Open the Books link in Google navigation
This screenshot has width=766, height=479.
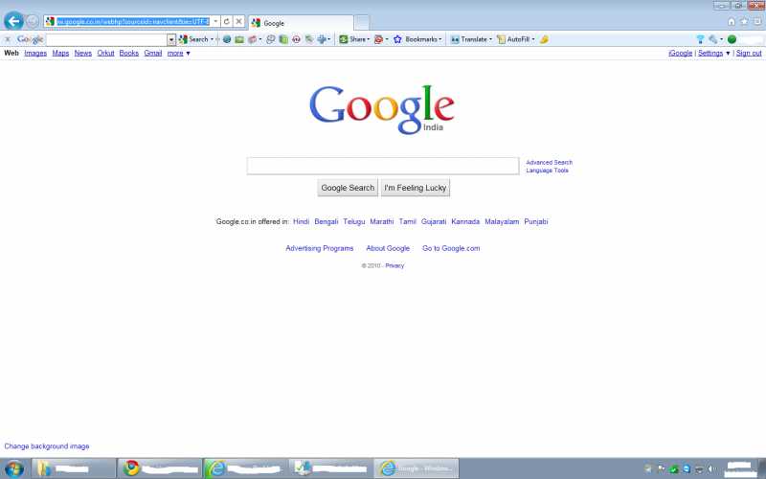point(129,53)
